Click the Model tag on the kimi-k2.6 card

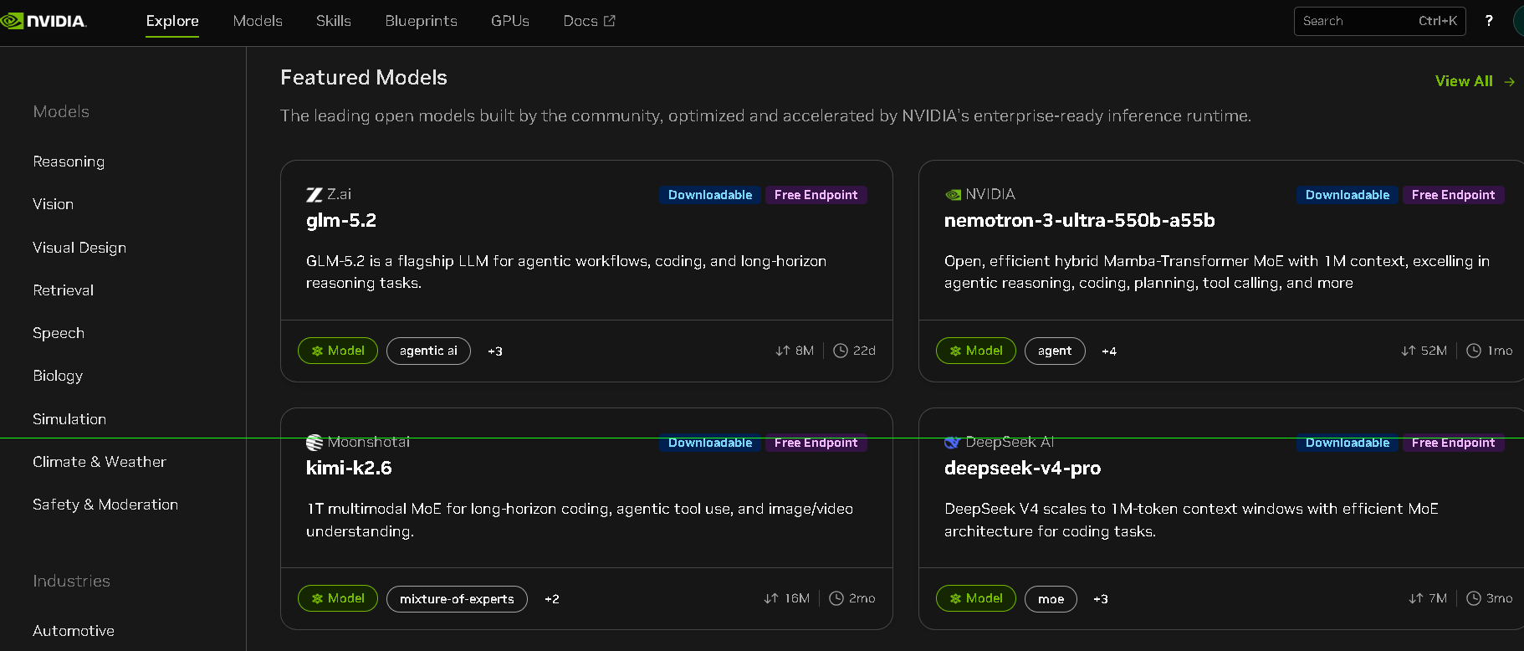(338, 598)
